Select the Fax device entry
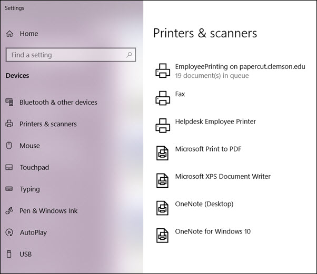Viewport: 317px width, 274px height. tap(170, 98)
